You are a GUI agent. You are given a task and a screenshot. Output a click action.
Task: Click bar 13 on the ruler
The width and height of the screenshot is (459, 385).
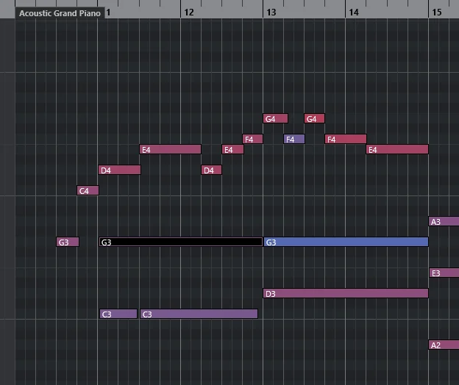tap(271, 12)
